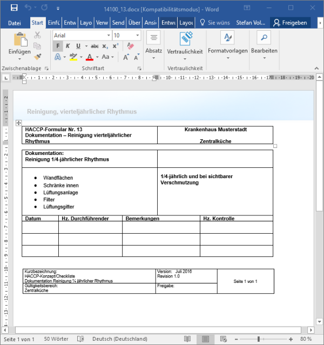Expand the Formatvorlagen styles dropdown
324x345 pixels.
pos(227,43)
